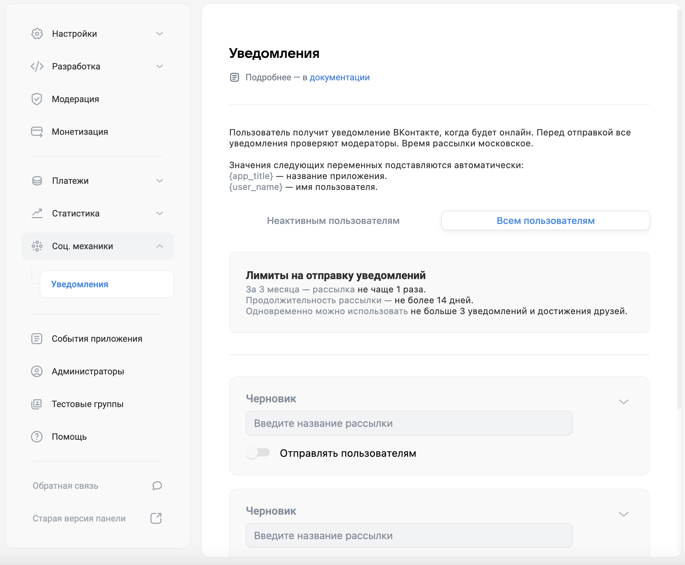685x565 pixels.
Task: Switch to the Неактивным пользователям tab
Action: click(333, 221)
